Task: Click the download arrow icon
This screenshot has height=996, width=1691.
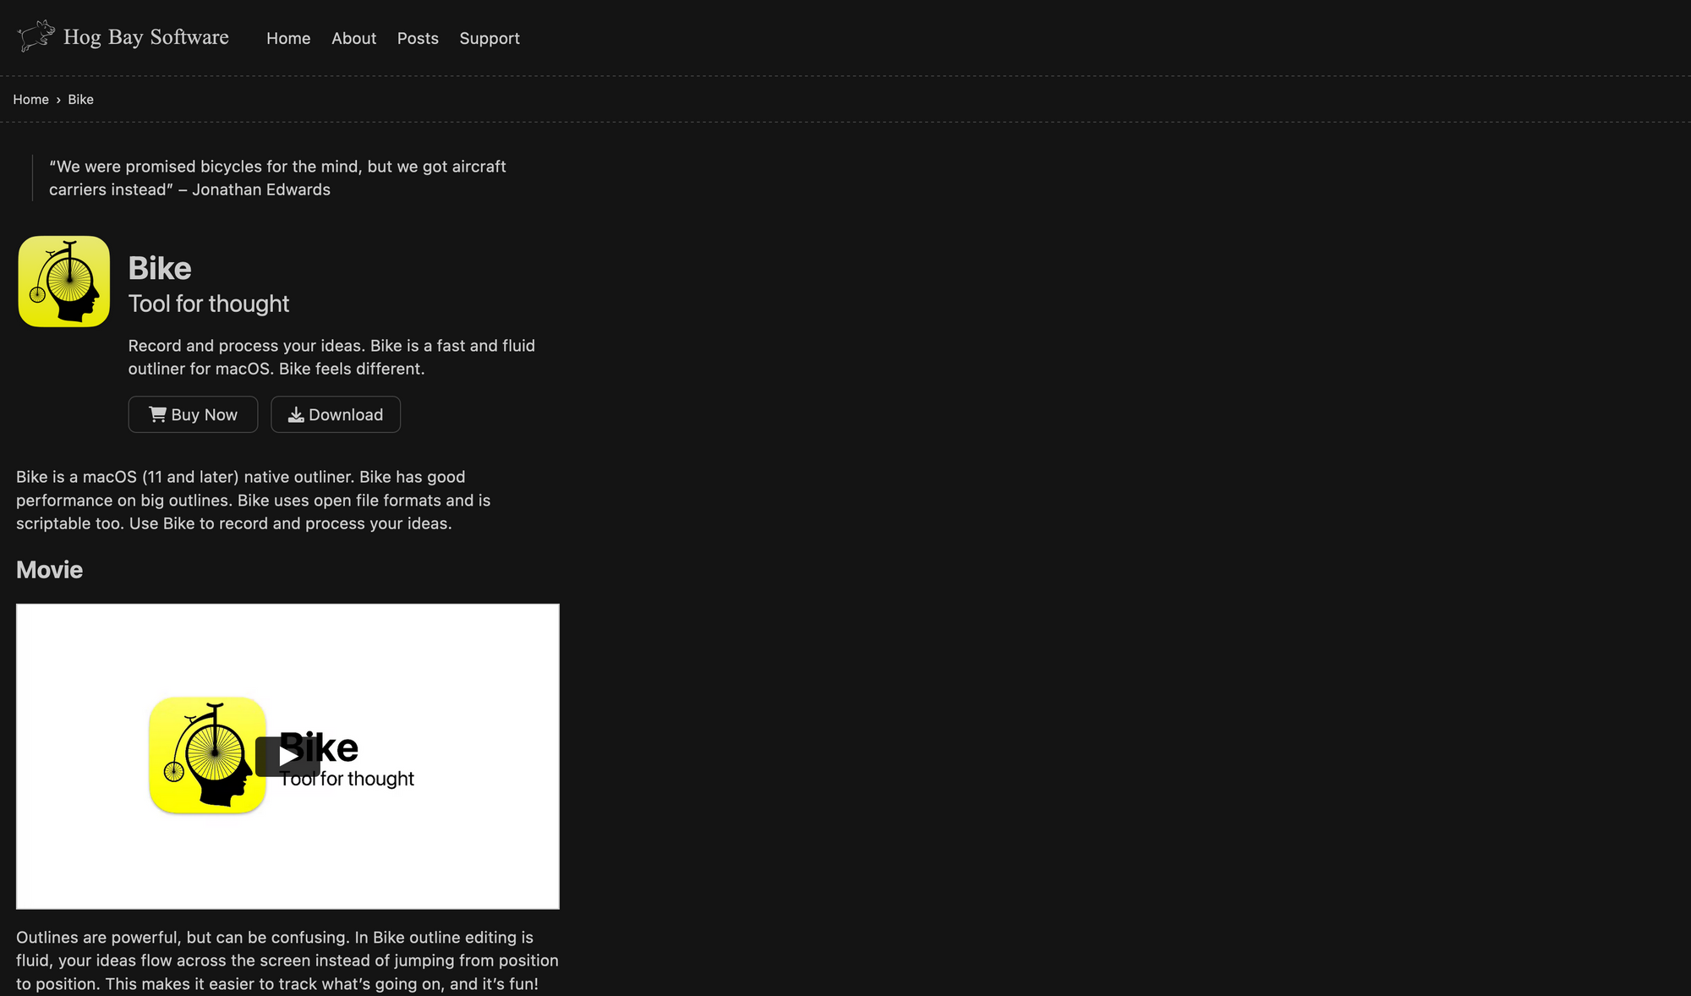Action: pos(296,414)
